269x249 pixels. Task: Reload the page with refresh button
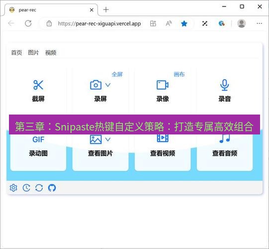click(x=28, y=23)
